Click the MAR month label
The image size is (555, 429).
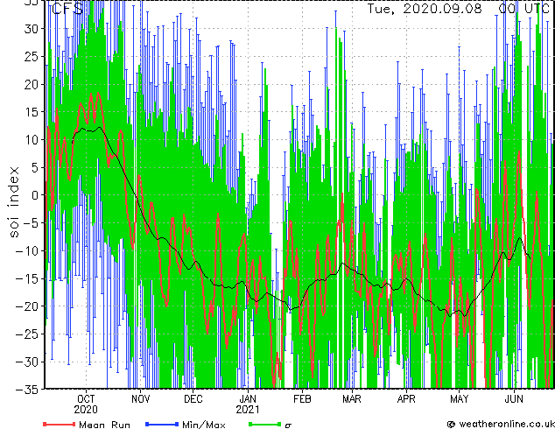tap(352, 399)
